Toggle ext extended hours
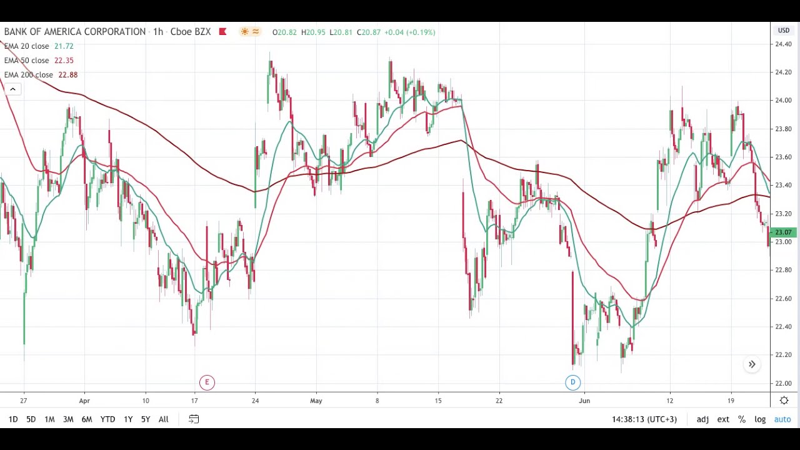The image size is (800, 450). pos(723,419)
